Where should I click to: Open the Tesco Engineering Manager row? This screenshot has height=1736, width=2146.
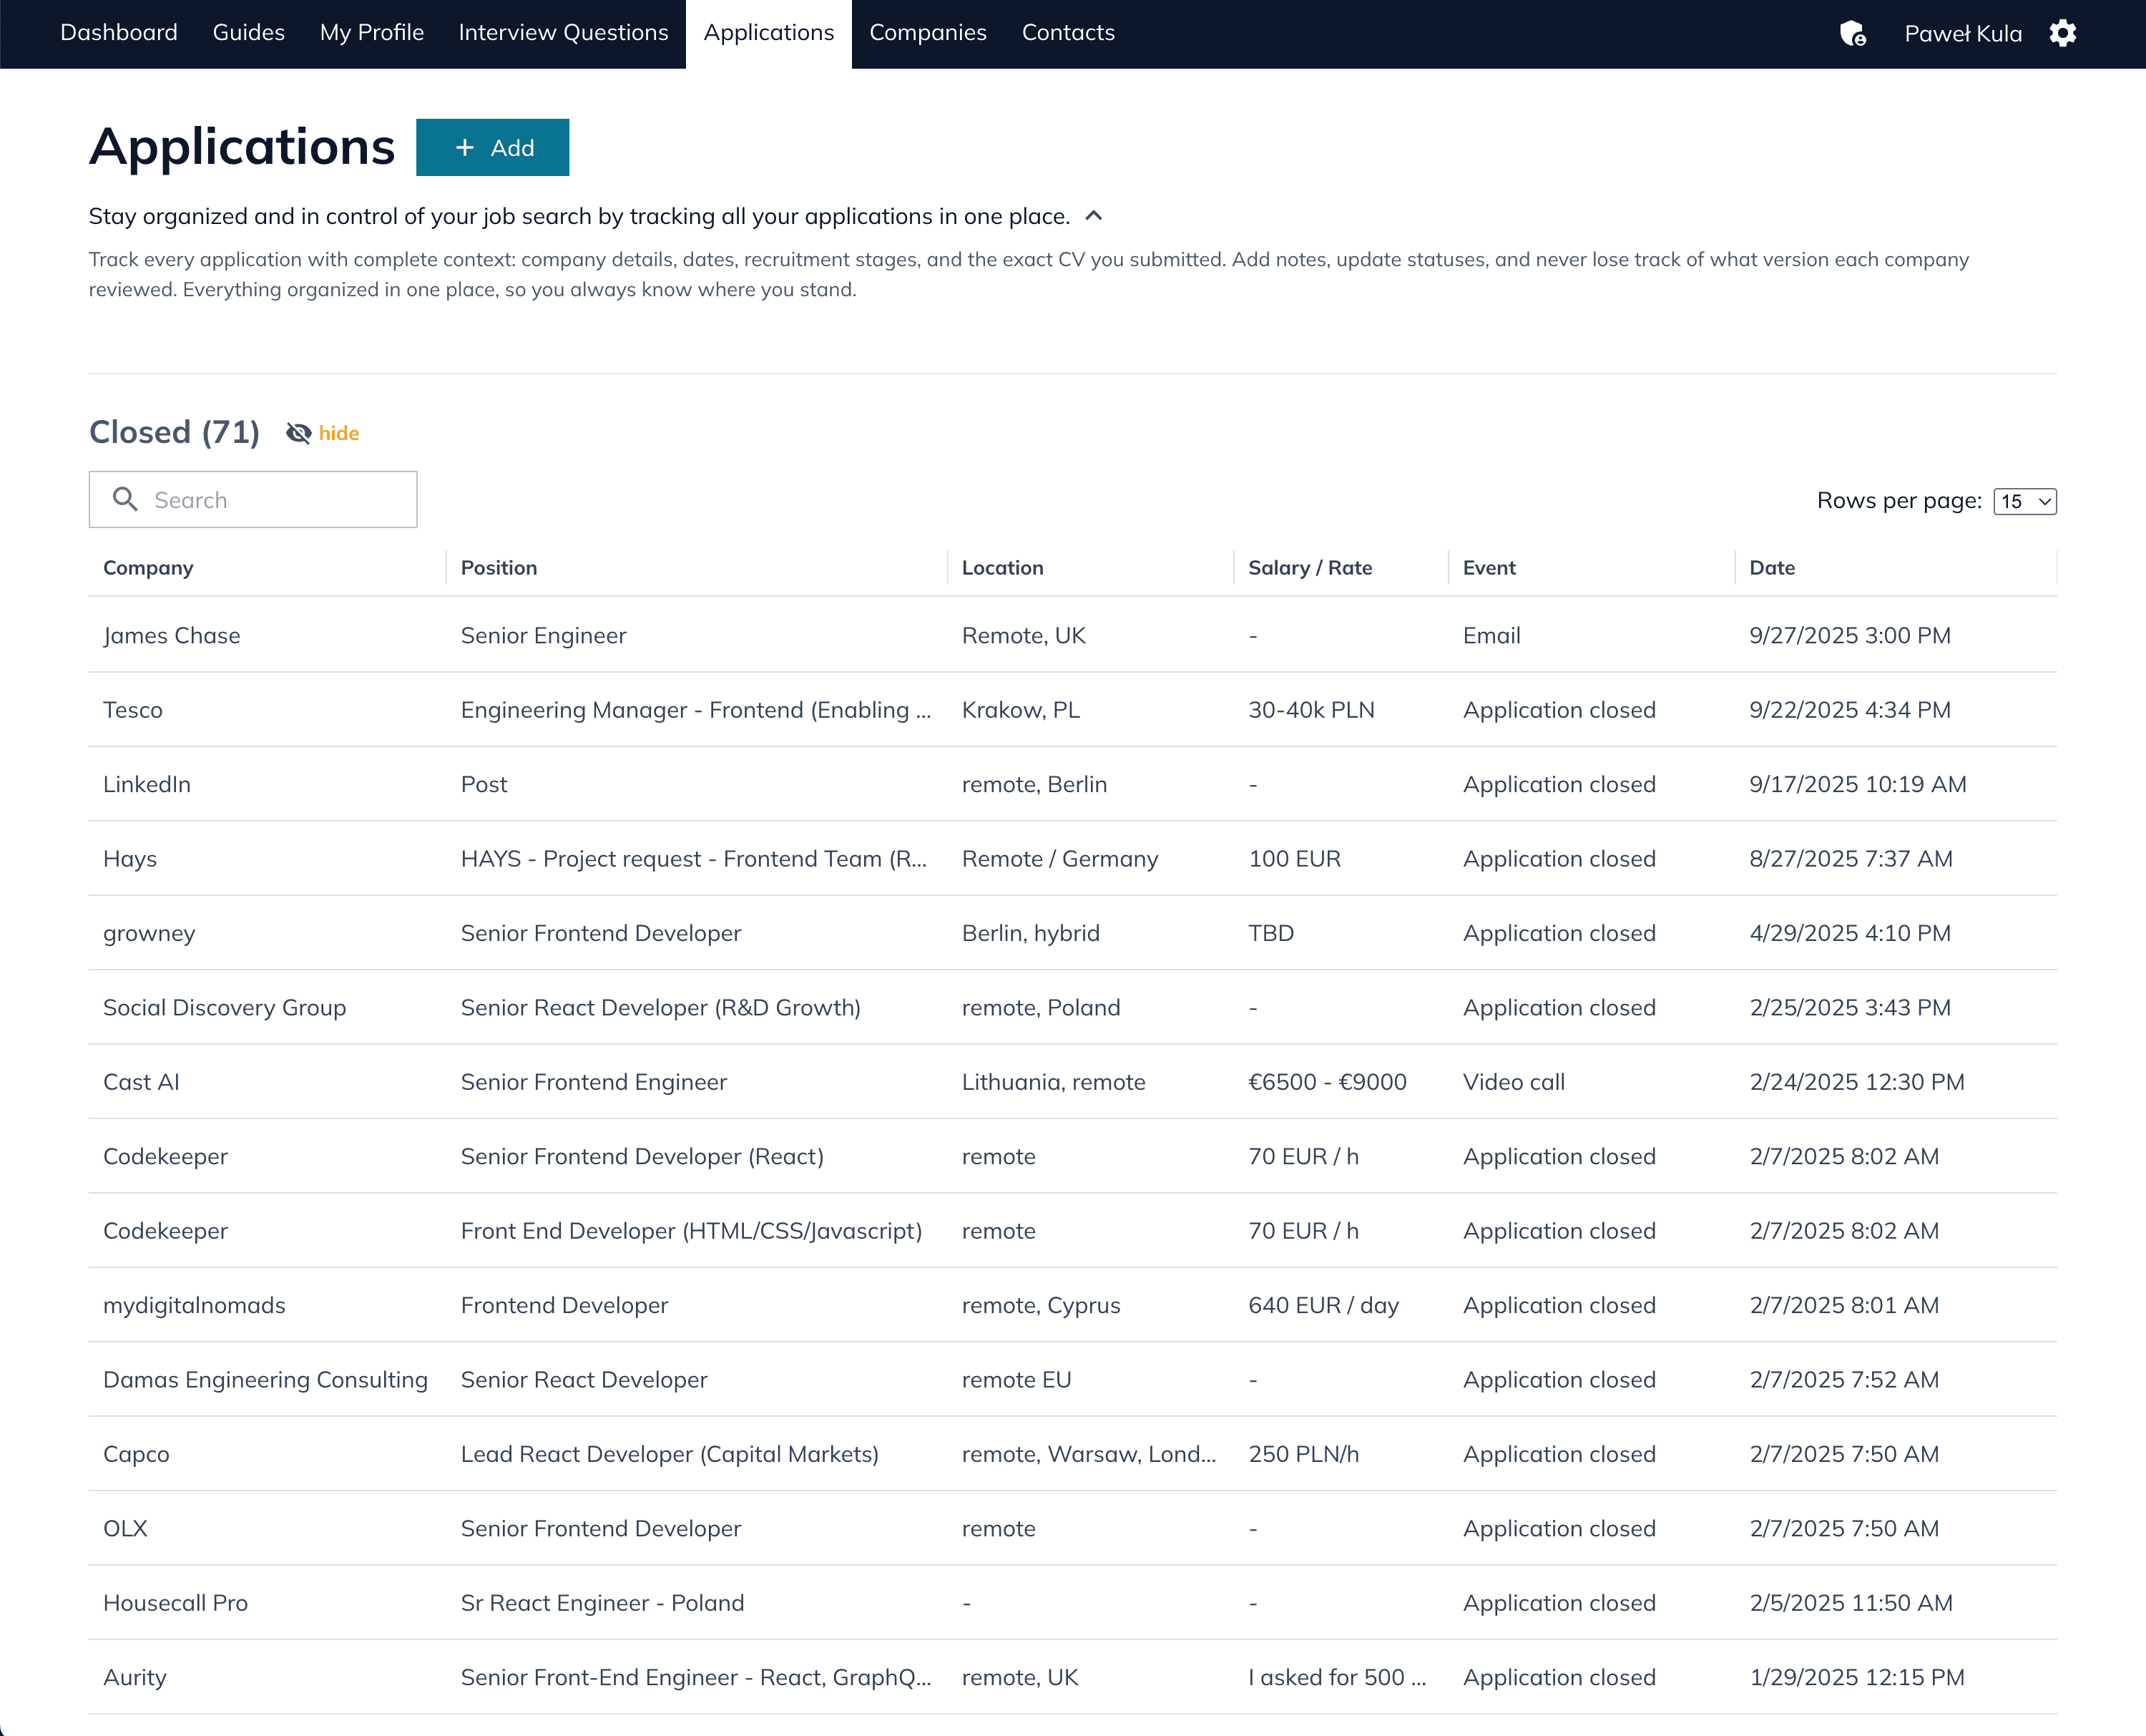pyautogui.click(x=695, y=710)
